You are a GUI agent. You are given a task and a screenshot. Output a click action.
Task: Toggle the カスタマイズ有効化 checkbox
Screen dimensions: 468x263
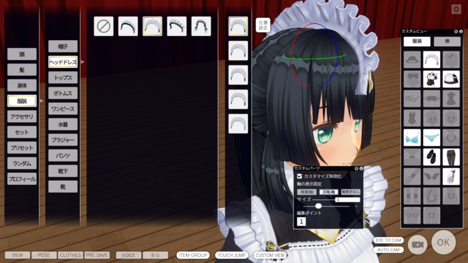coord(300,176)
